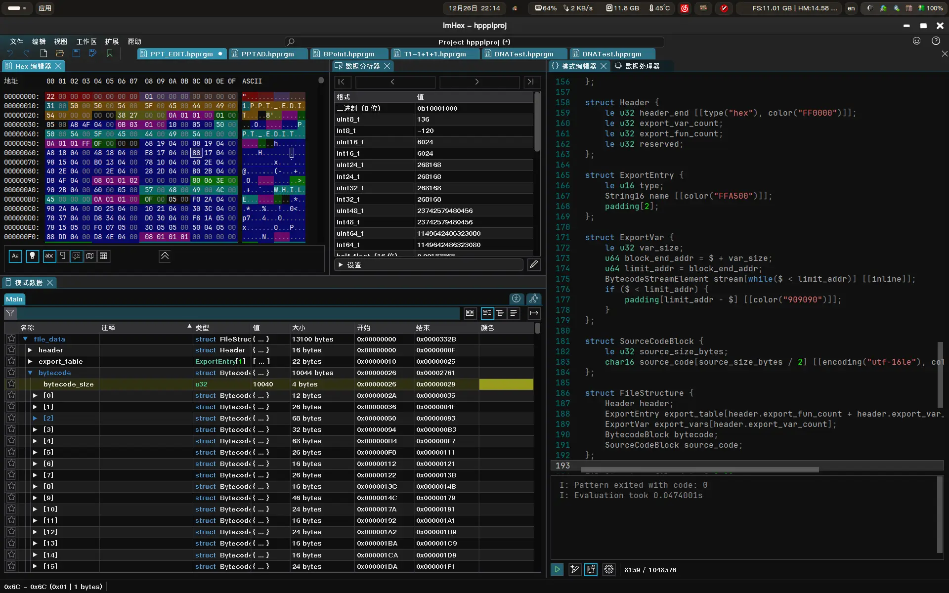Viewport: 949px width, 593px height.
Task: Click the bookmark icon in main toolbar
Action: [x=109, y=53]
